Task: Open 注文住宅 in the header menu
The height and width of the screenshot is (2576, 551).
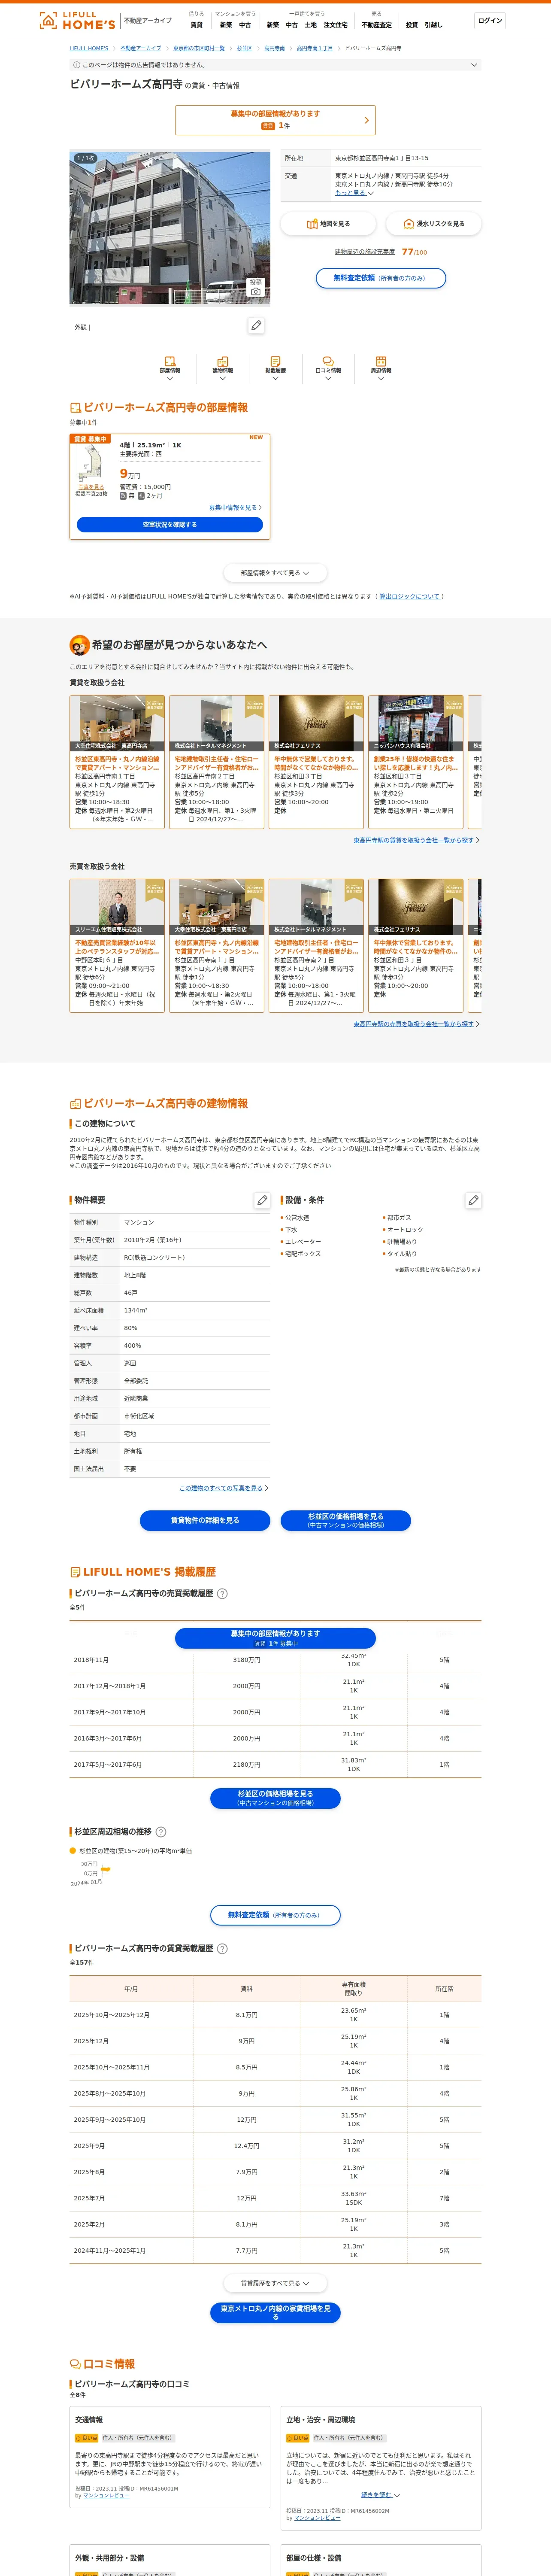Action: click(335, 25)
